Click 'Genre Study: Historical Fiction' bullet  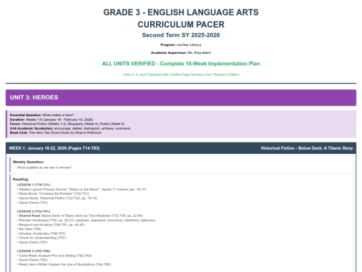pyautogui.click(x=57, y=198)
